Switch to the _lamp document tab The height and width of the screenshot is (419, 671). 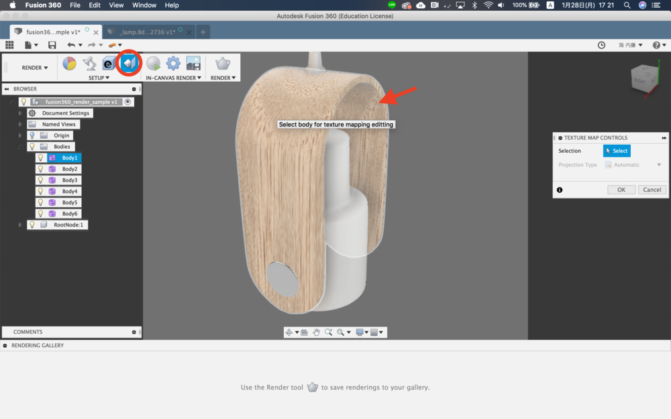pos(146,32)
